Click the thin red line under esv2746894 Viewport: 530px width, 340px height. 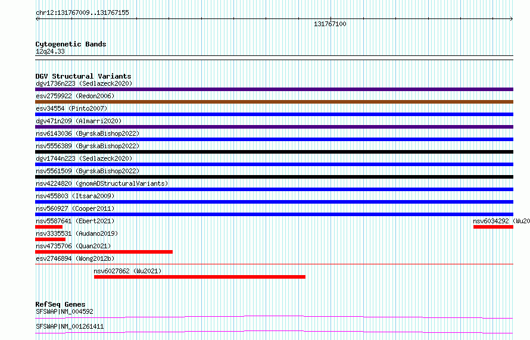[274, 264]
